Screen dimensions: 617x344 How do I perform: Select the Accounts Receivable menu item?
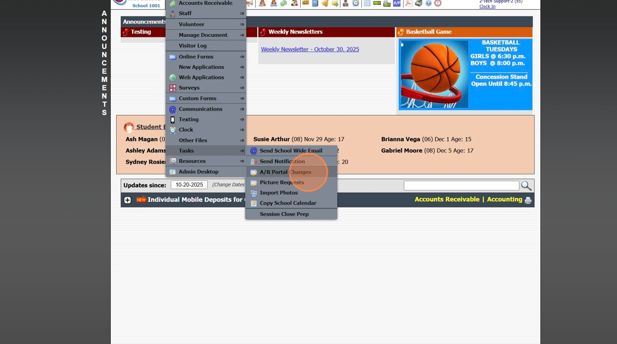[206, 3]
